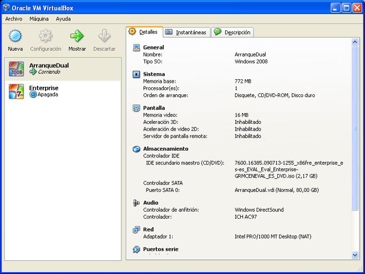Viewport: 365px width, 274px height.
Task: Open the Ayuda menu
Action: point(63,19)
